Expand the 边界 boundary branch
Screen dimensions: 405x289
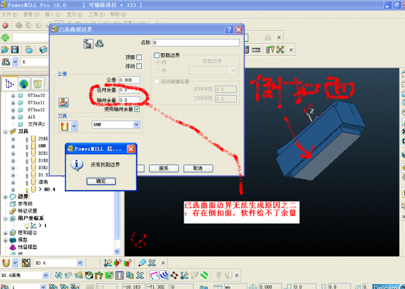click(x=5, y=197)
